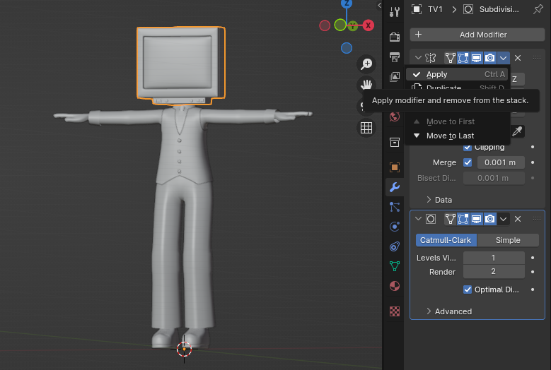551x370 pixels.
Task: Open the Object Data properties tab
Action: coord(394,266)
